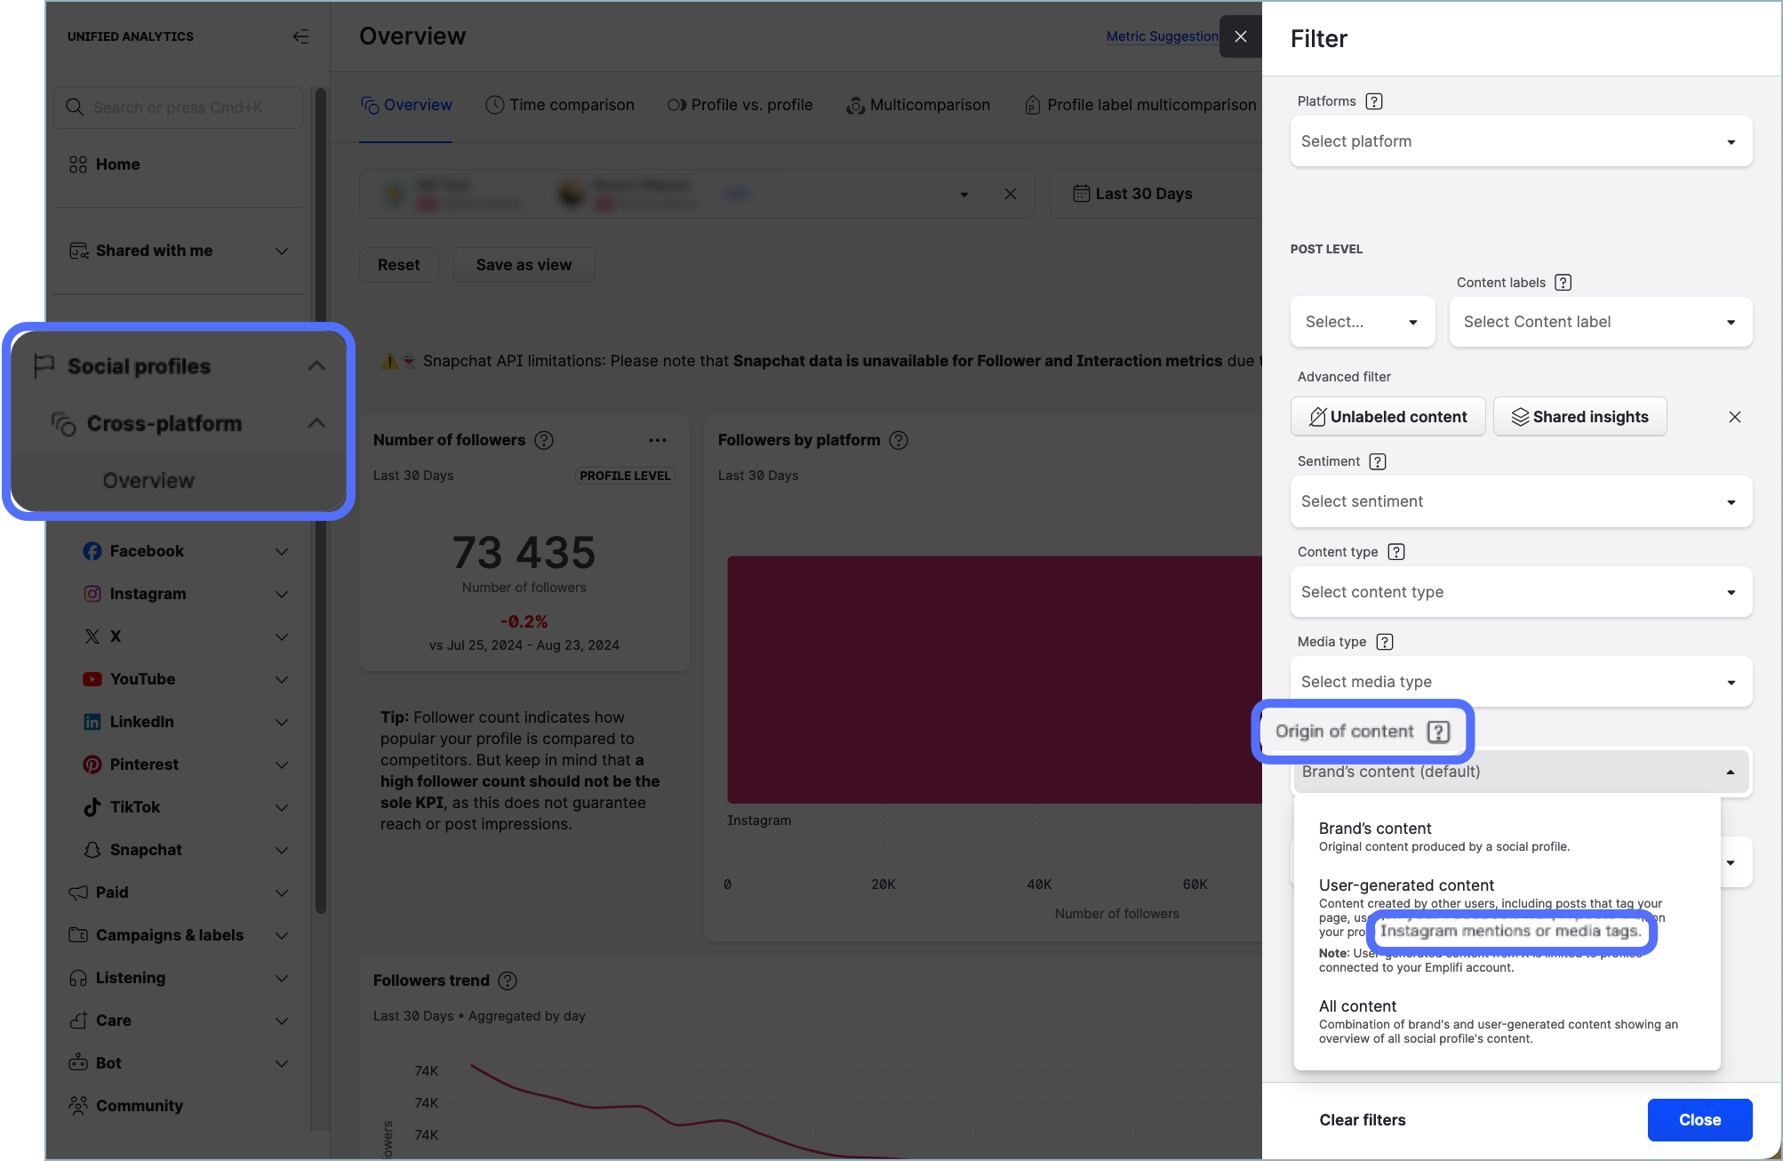Screen dimensions: 1783x1161
Task: Choose User-generated content option
Action: [x=1406, y=885]
